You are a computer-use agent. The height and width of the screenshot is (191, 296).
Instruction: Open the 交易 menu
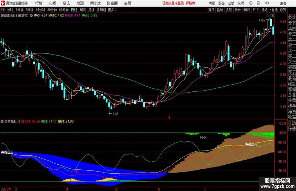127,3
